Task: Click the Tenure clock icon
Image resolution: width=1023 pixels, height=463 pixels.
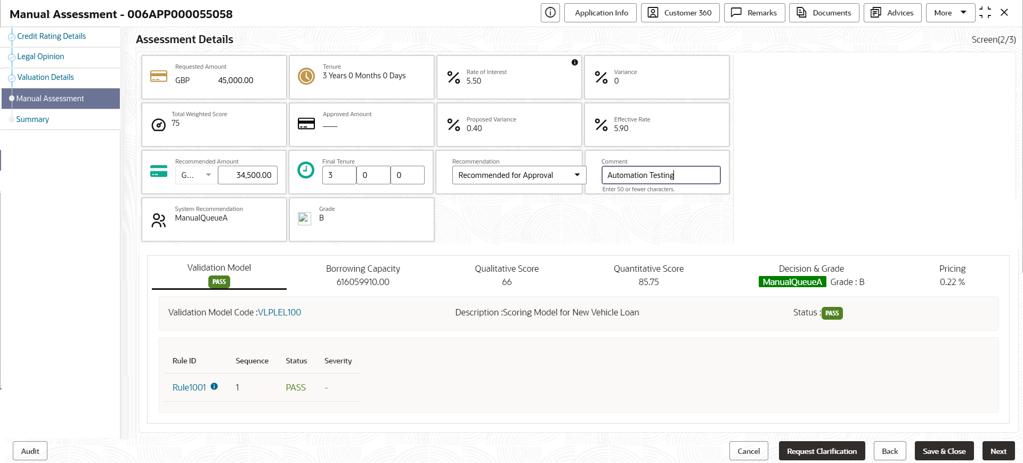Action: point(306,76)
